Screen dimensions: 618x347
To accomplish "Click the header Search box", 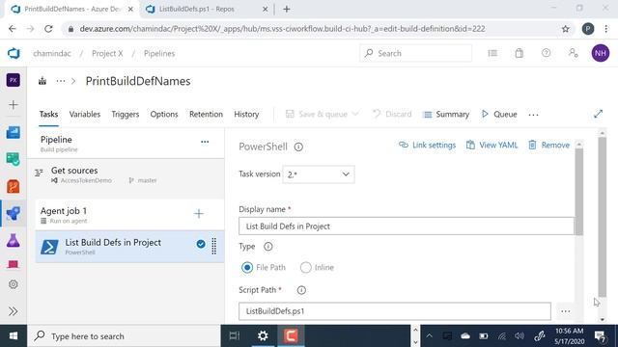I will pyautogui.click(x=415, y=53).
